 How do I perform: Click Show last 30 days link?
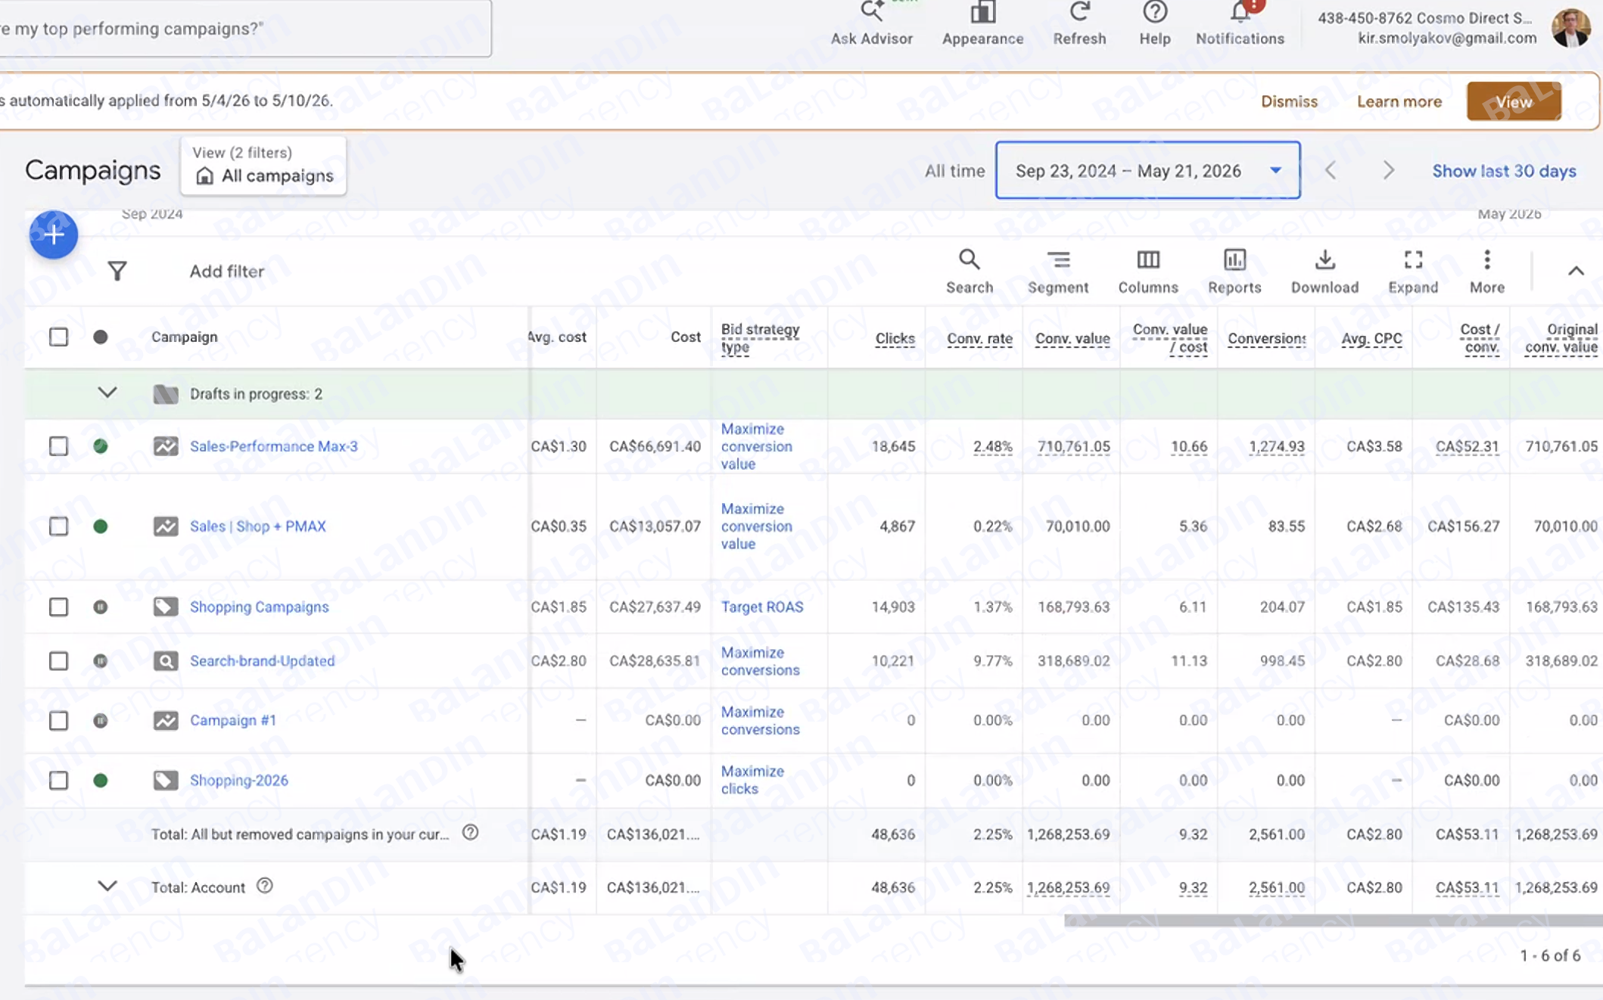(1503, 171)
